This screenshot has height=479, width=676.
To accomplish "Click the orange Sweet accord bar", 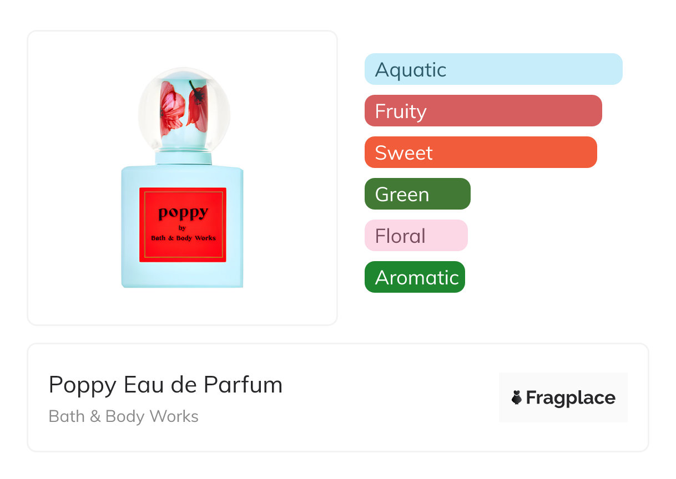I will [480, 152].
